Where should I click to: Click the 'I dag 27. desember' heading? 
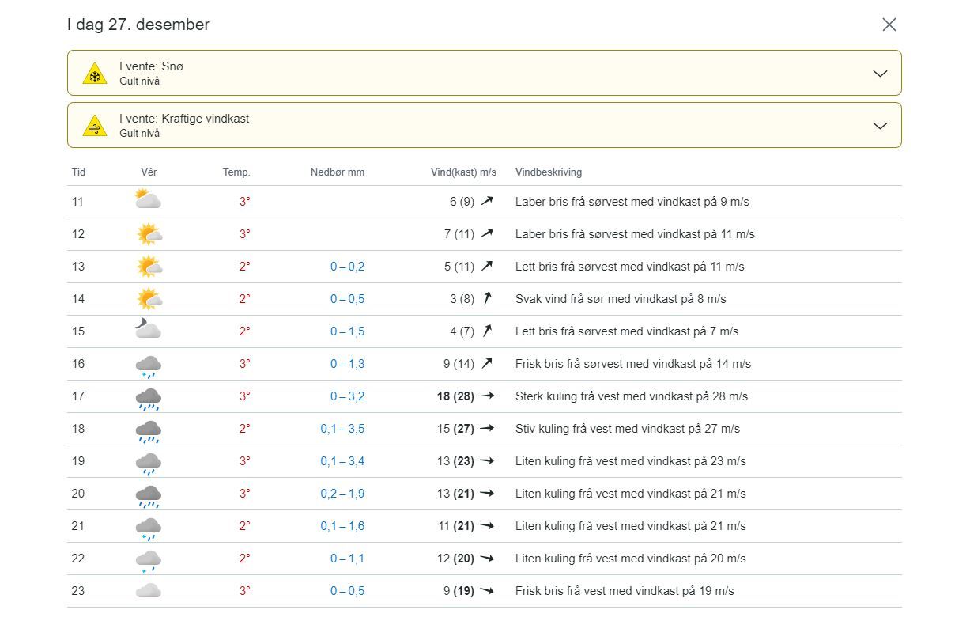(138, 25)
